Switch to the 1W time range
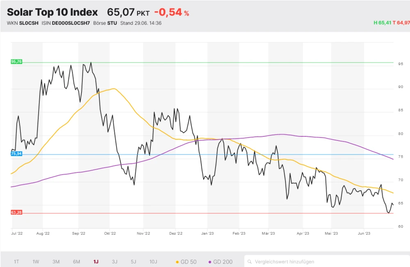 36,261
